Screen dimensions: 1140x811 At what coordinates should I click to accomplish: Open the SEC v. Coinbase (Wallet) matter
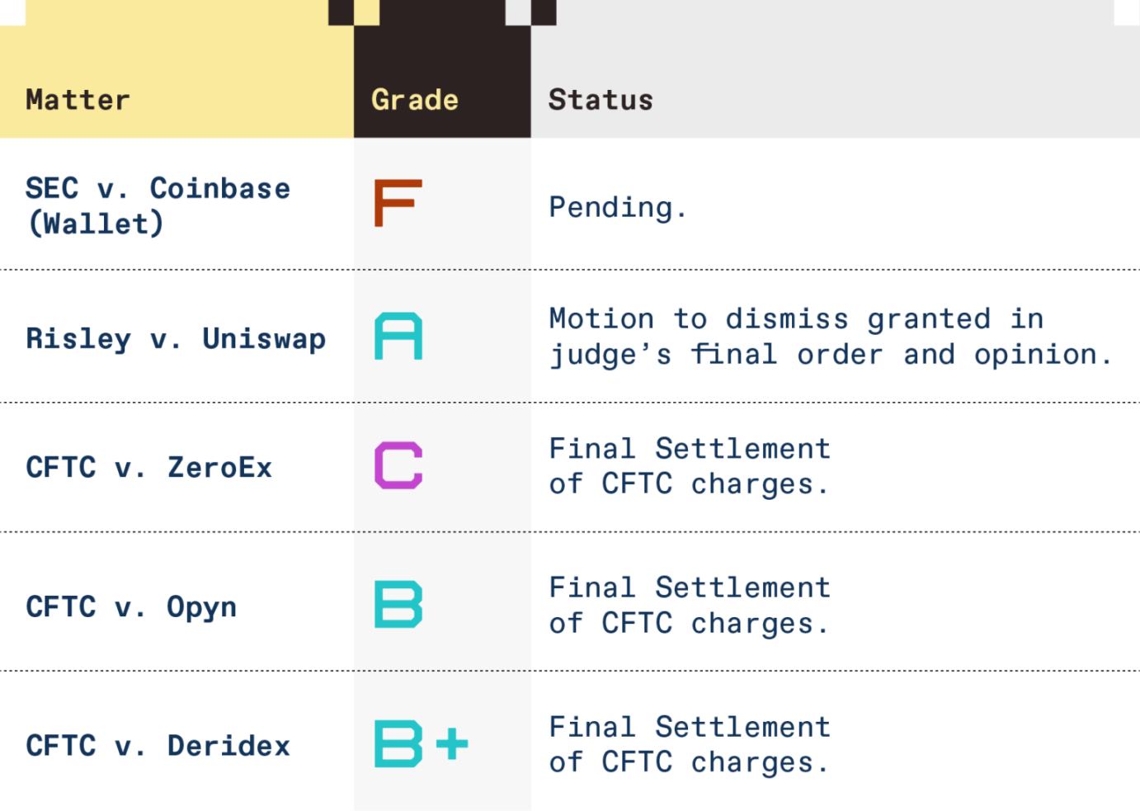click(158, 205)
